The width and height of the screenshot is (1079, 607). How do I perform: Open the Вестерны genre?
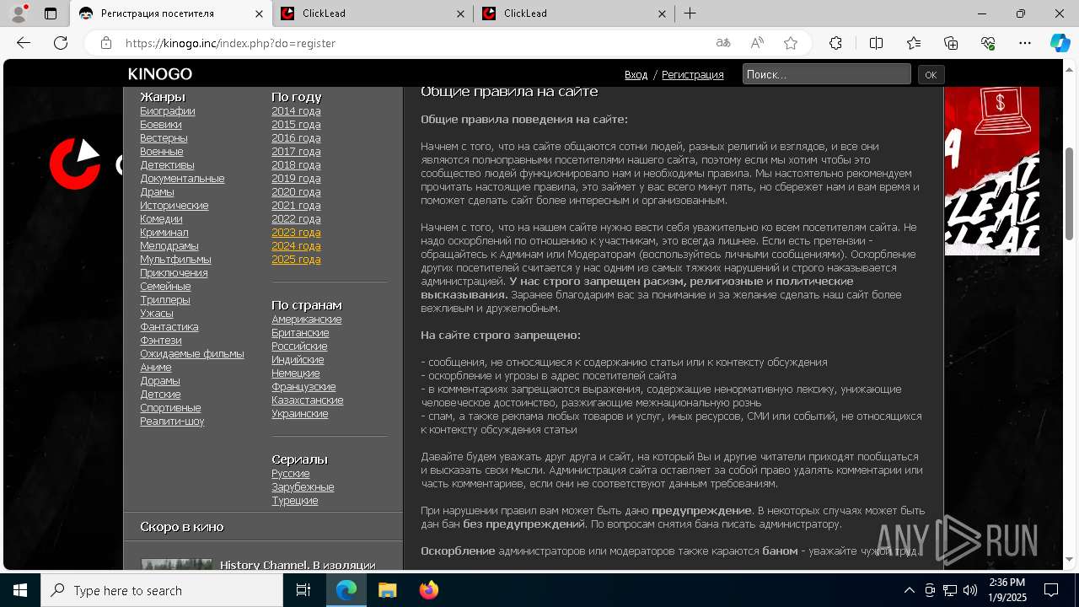164,137
